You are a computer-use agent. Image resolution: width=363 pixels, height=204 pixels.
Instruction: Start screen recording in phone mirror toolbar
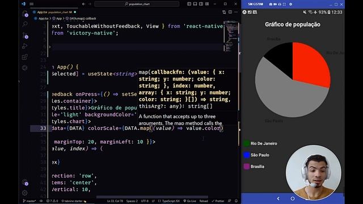click(x=275, y=4)
